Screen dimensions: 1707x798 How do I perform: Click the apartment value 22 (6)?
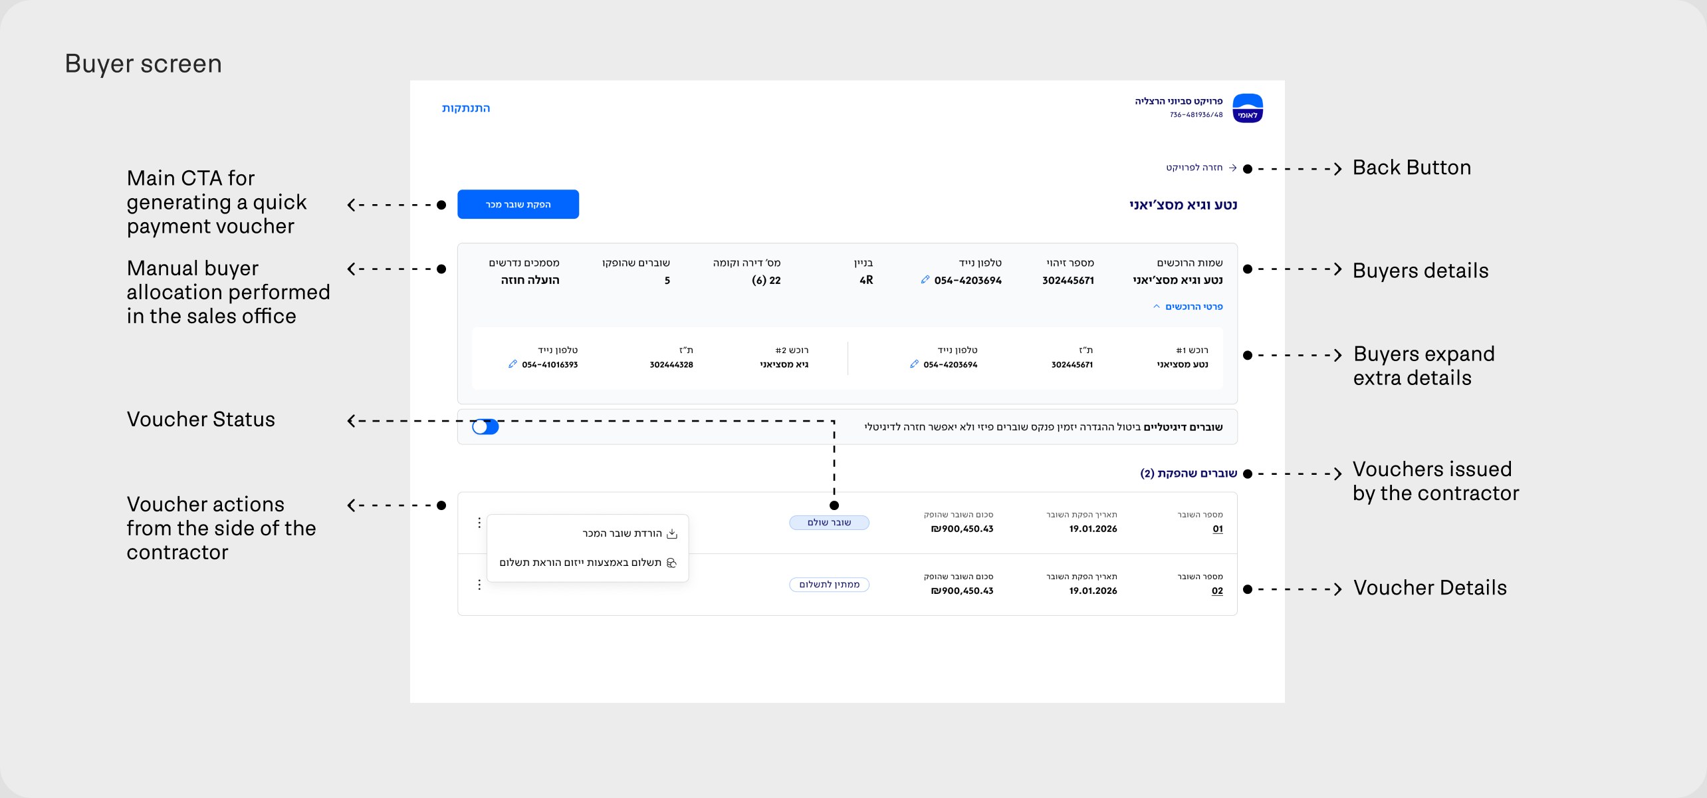[x=766, y=281]
